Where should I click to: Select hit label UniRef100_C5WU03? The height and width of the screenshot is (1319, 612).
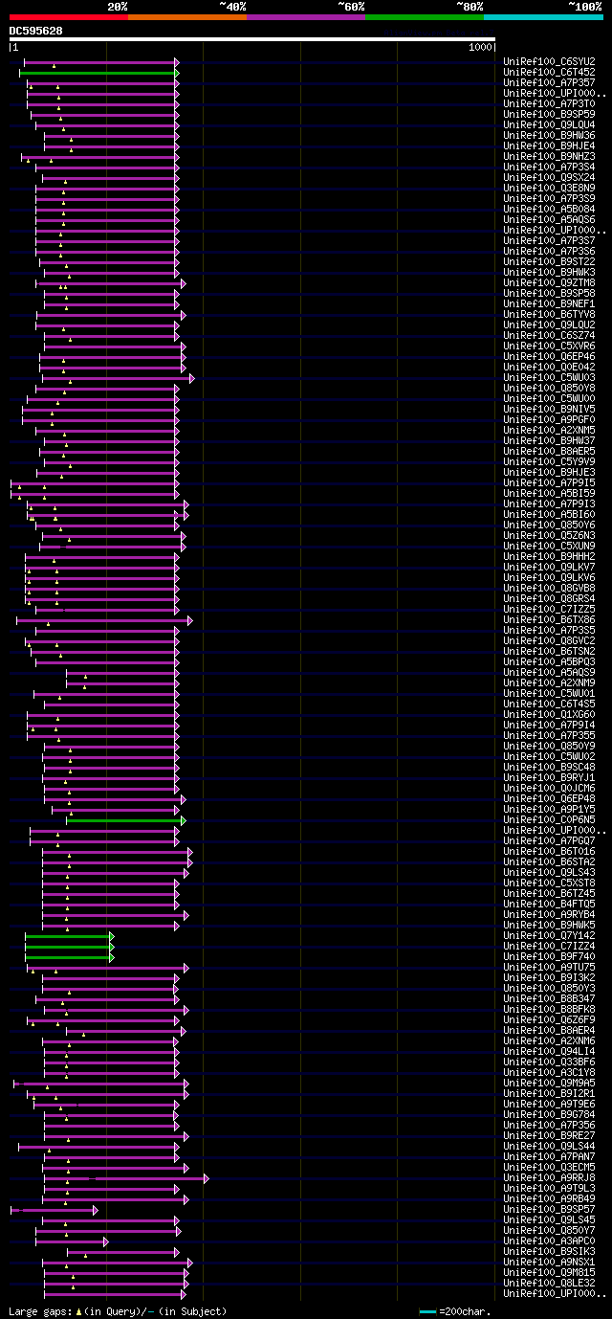(x=549, y=377)
